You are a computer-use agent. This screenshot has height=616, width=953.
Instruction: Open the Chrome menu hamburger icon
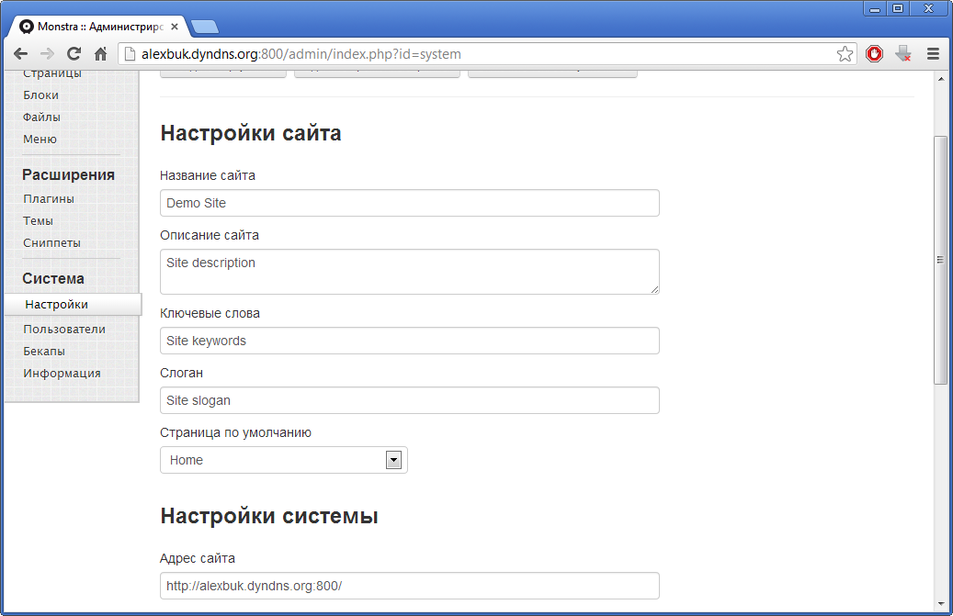(x=933, y=54)
